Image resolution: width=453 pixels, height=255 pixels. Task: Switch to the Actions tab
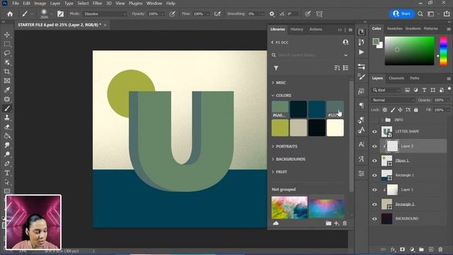pos(316,29)
